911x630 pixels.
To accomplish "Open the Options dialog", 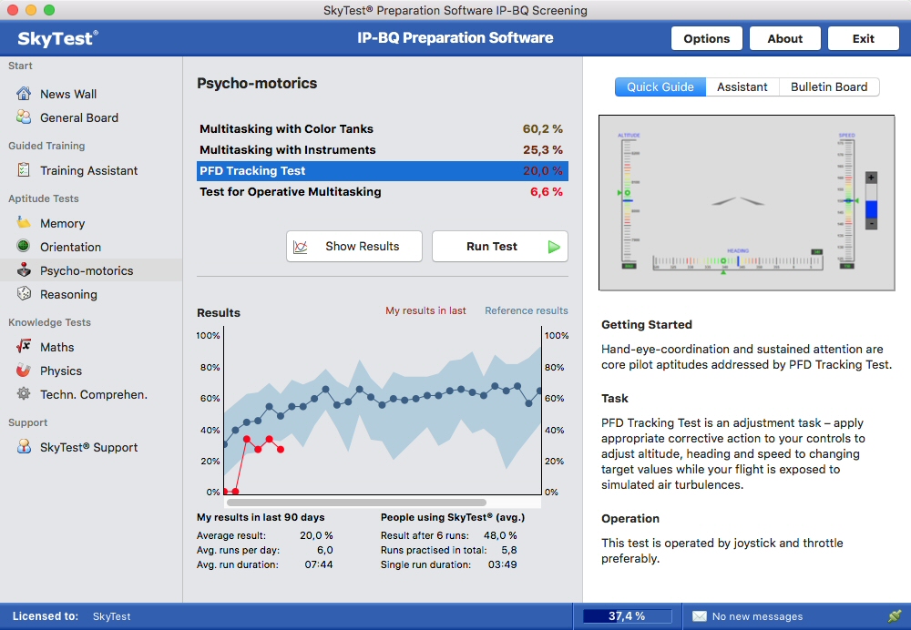I will pyautogui.click(x=706, y=38).
